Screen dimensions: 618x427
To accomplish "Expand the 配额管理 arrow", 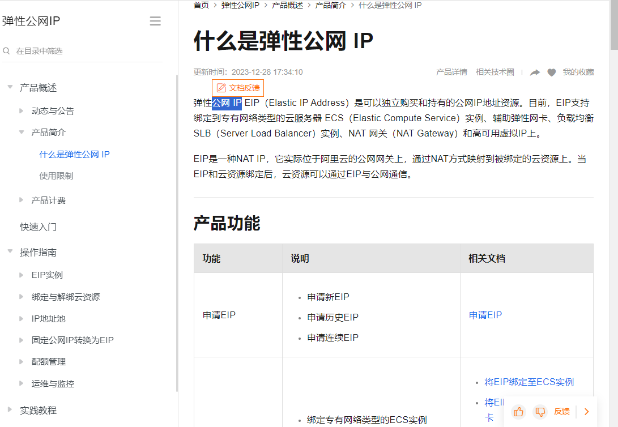I will (22, 362).
